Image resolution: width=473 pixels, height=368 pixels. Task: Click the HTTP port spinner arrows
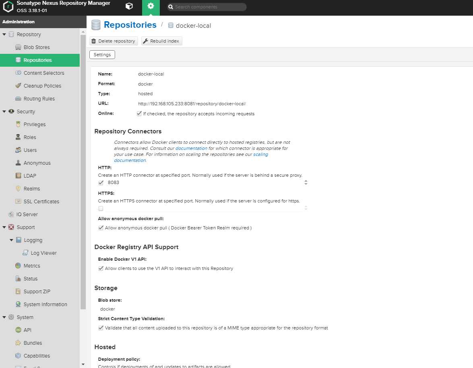point(306,182)
